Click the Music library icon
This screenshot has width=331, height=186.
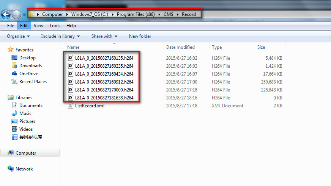14,113
